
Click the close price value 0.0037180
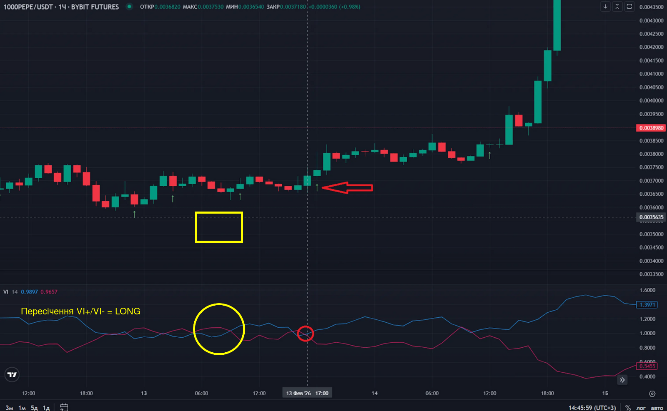click(x=293, y=7)
